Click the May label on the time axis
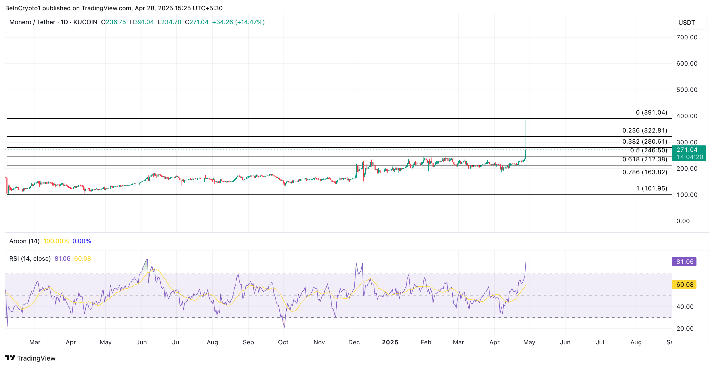 [529, 342]
